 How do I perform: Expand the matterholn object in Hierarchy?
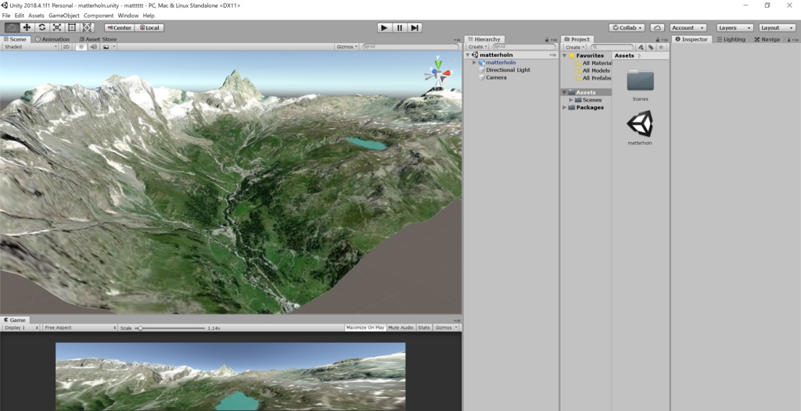tap(474, 63)
